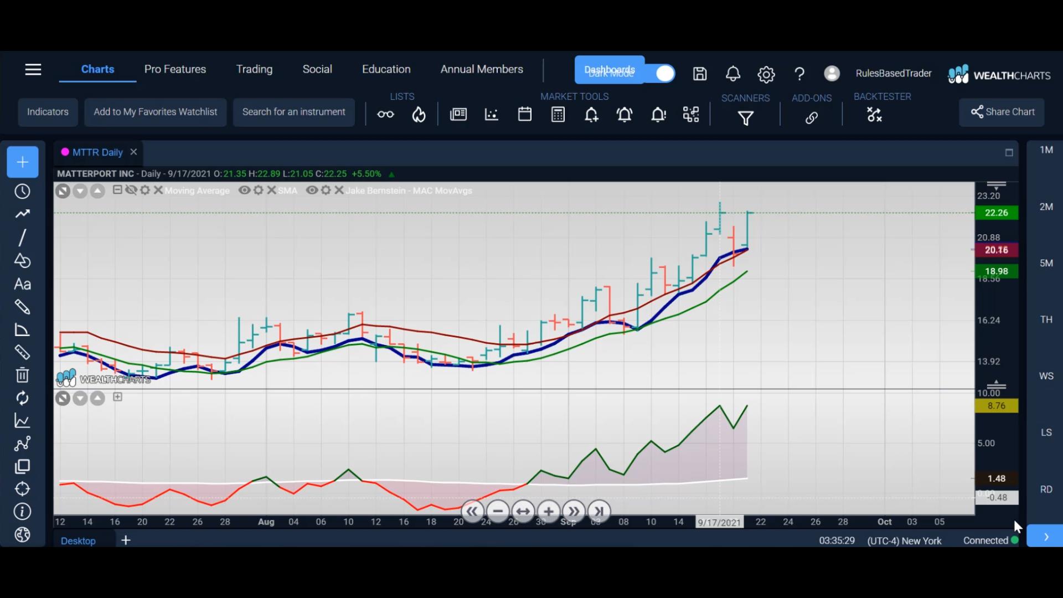Open the hamburger main menu
Viewport: 1063px width, 598px height.
click(x=33, y=69)
